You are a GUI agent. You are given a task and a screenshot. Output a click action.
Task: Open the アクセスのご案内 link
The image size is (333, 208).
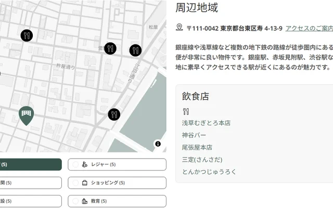[x=309, y=28]
